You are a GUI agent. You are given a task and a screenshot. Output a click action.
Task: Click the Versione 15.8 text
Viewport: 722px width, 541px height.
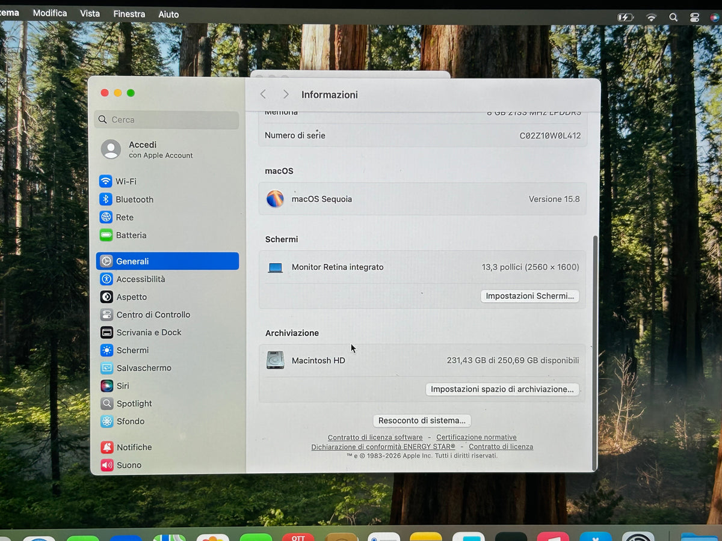[x=554, y=199]
